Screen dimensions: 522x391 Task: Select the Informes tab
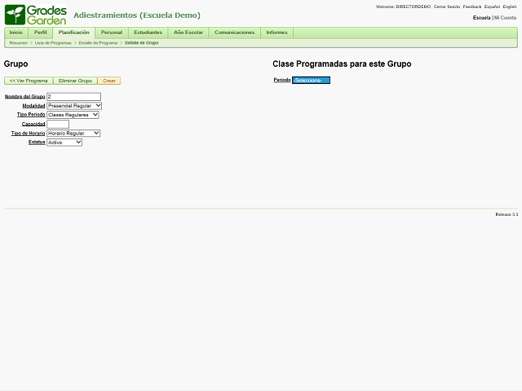pyautogui.click(x=276, y=33)
